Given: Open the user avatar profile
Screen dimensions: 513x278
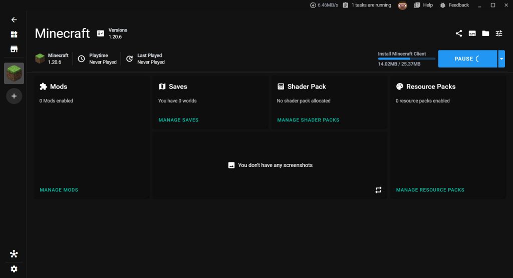Looking at the screenshot, I should [402, 5].
